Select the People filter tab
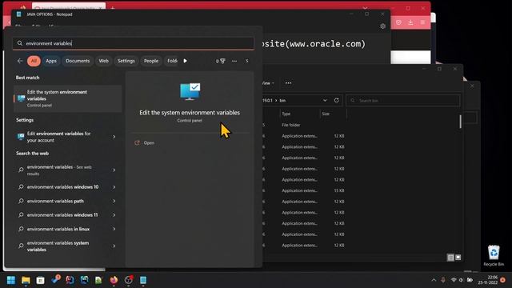 point(151,61)
